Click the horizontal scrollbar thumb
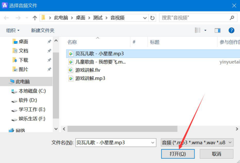 [123, 129]
